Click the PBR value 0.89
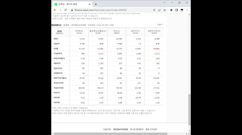Viewport: 242px width, 135px height. click(120, 103)
